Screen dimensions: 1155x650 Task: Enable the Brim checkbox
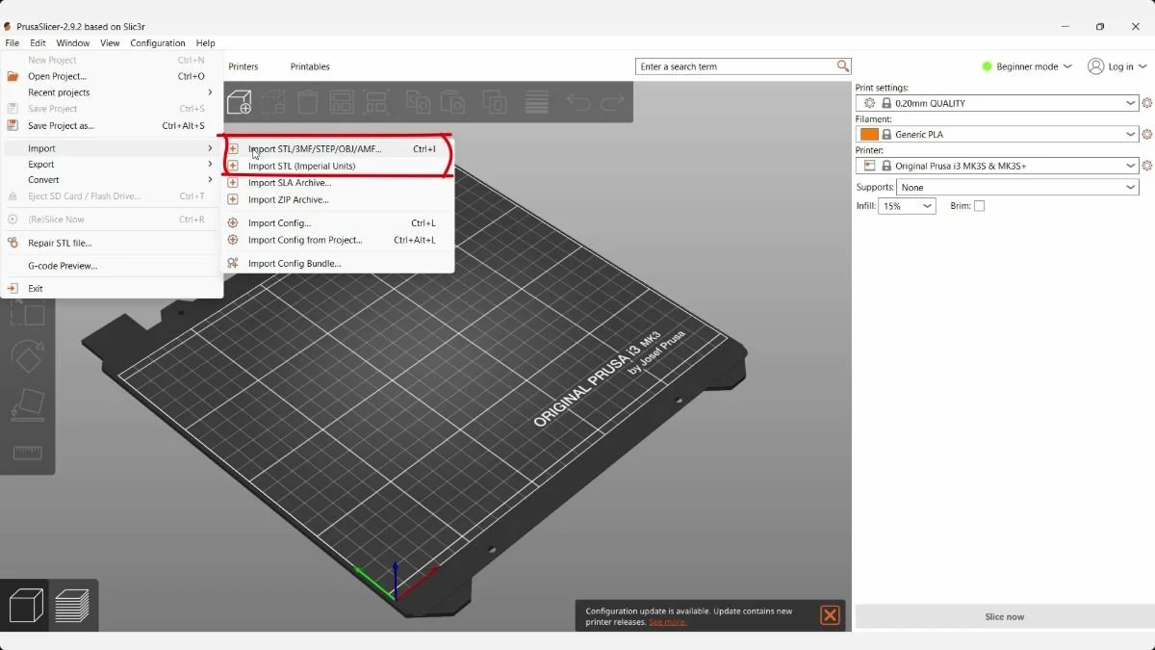[x=979, y=206]
